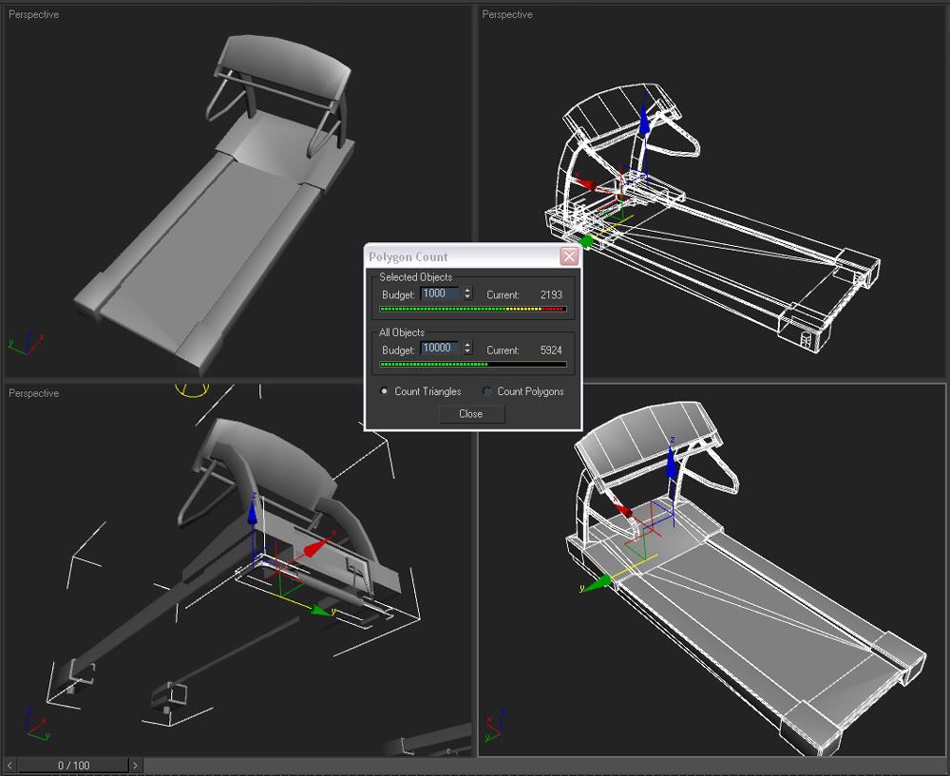Viewport: 950px width, 776px height.
Task: Step timeline forward with right arrow
Action: point(136,766)
